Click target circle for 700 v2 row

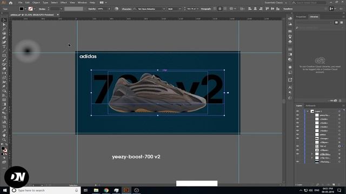click(340, 146)
